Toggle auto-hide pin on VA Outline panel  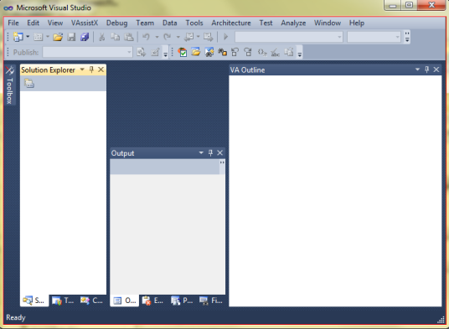coord(427,69)
